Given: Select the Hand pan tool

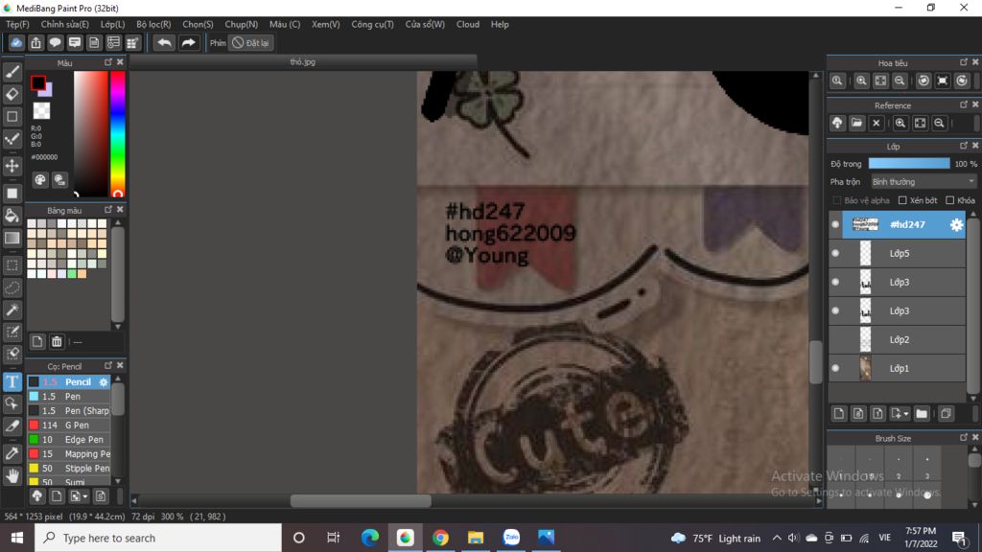Looking at the screenshot, I should [12, 476].
